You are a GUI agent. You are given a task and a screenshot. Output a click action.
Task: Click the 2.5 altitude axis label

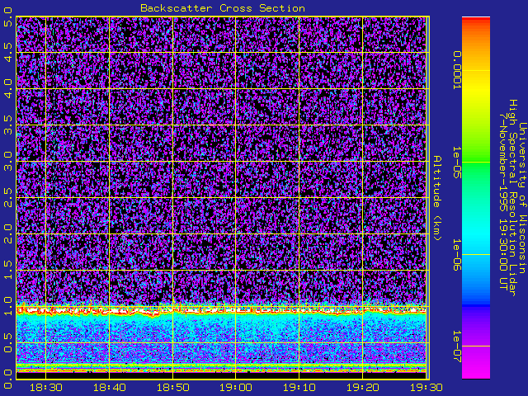click(8, 198)
